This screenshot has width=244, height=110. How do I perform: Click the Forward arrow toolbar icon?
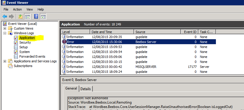tap(11, 16)
